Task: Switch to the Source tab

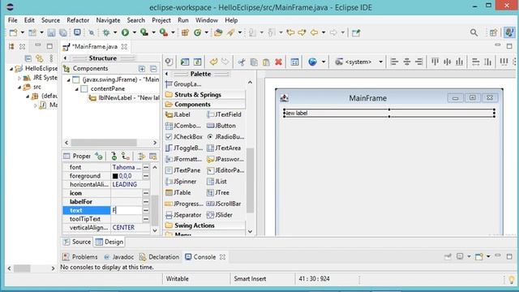Action: pos(77,242)
